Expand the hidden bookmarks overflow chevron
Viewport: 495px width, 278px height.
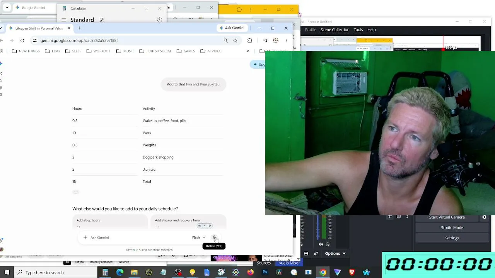coord(248,51)
